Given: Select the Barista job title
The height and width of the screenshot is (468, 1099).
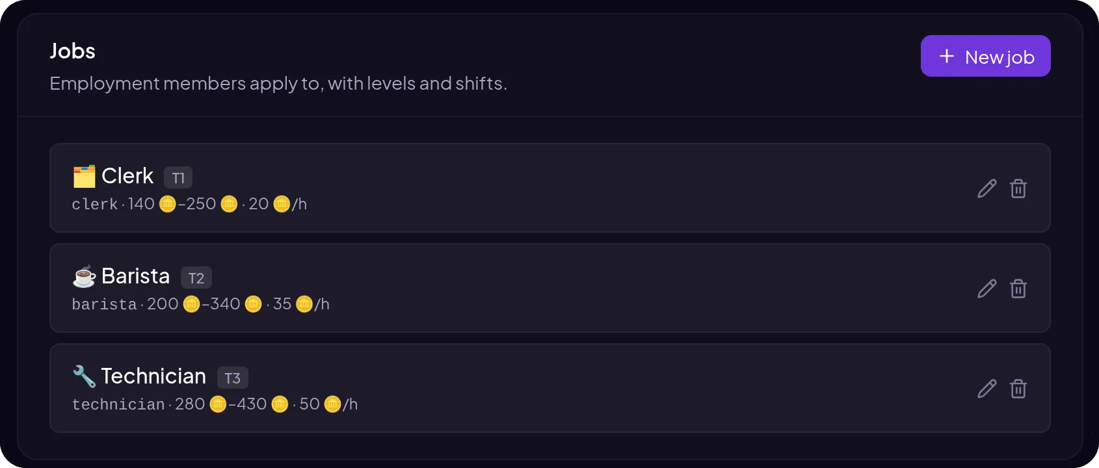Looking at the screenshot, I should point(135,276).
